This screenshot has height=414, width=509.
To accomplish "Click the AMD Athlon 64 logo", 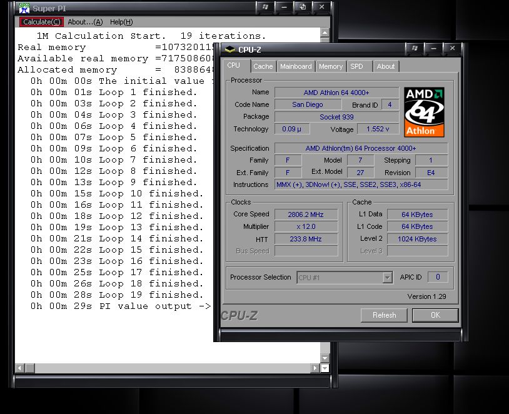I will point(425,112).
